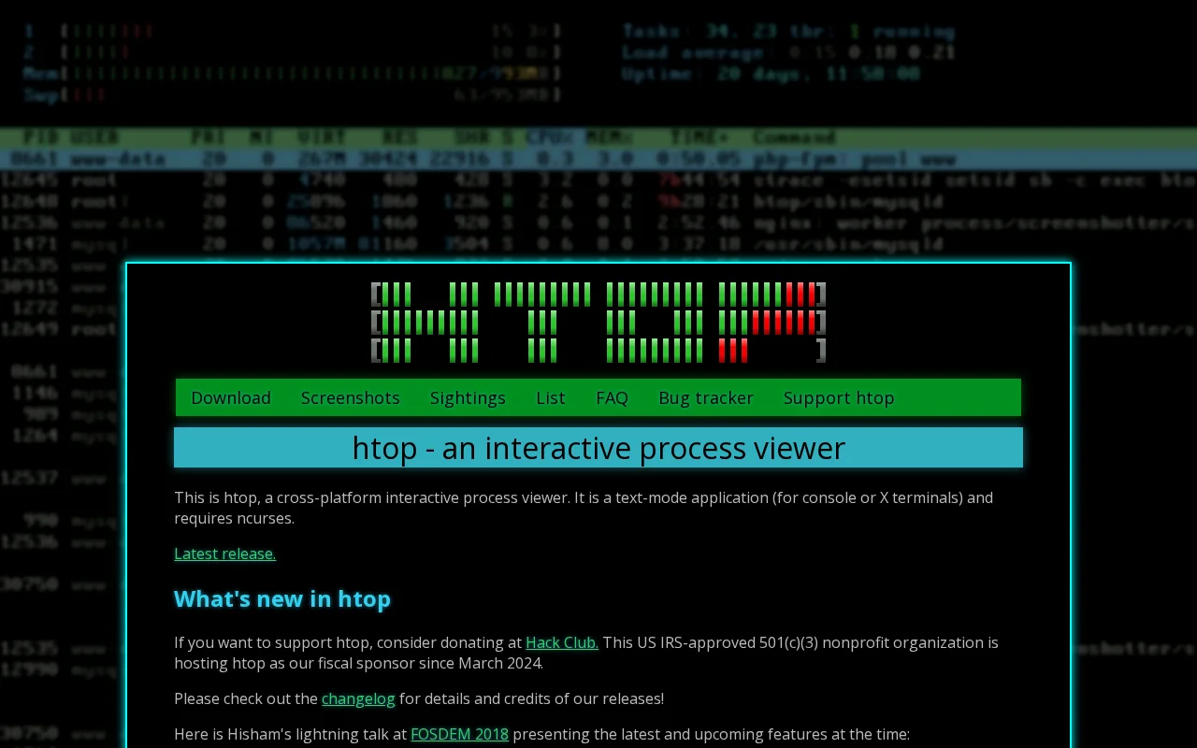Open the Support htop page
The width and height of the screenshot is (1197, 748).
click(x=839, y=397)
